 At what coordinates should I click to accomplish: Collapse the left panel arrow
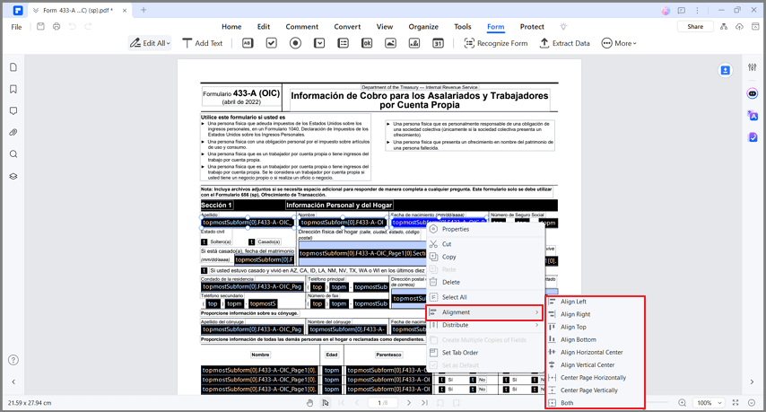coord(13,381)
